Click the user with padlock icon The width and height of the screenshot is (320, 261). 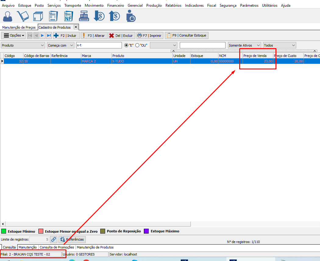point(130,16)
